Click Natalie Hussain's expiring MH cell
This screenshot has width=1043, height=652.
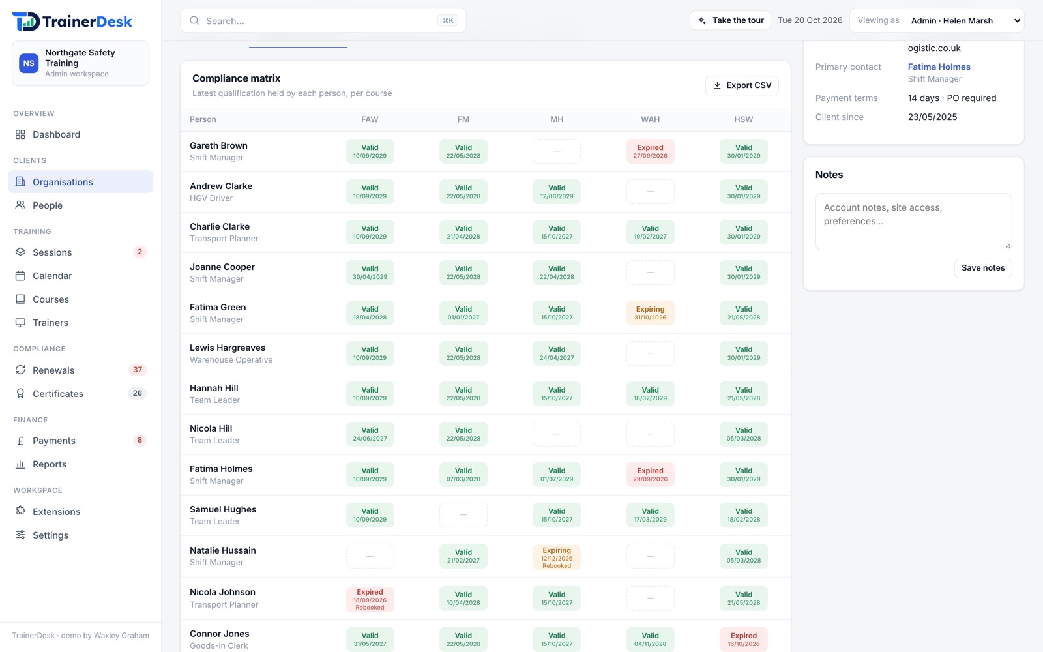(x=557, y=557)
